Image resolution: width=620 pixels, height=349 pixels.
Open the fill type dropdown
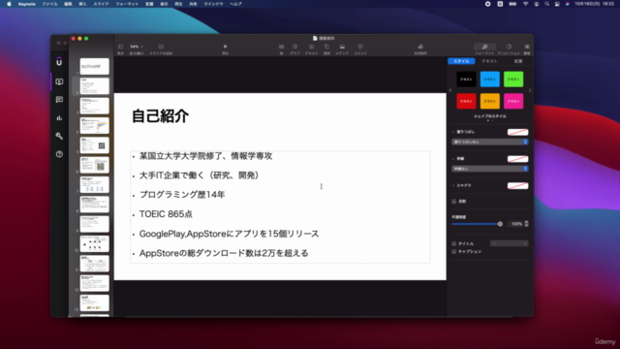pyautogui.click(x=490, y=142)
